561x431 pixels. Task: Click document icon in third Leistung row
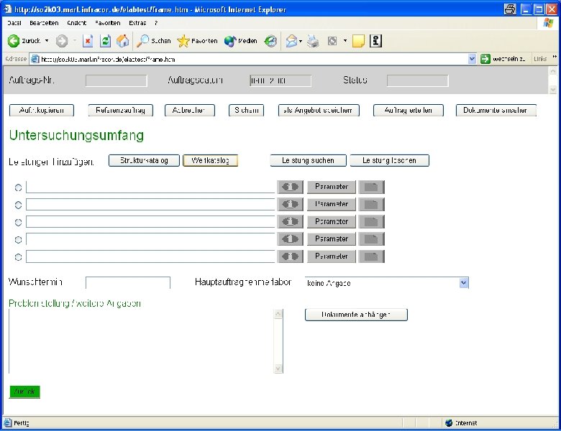click(371, 221)
